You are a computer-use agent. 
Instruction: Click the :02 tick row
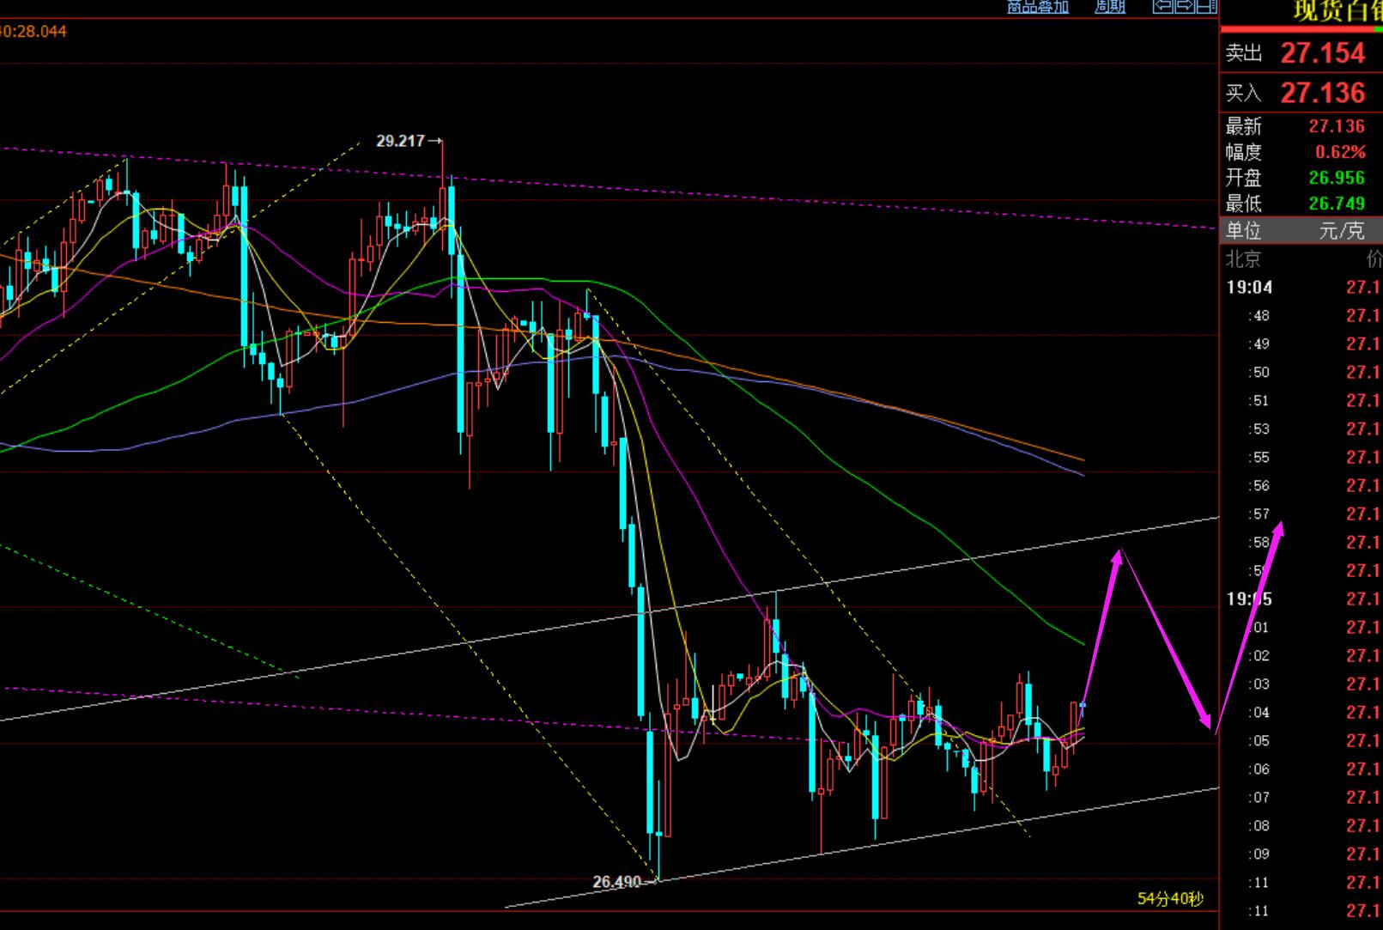[x=1301, y=656]
